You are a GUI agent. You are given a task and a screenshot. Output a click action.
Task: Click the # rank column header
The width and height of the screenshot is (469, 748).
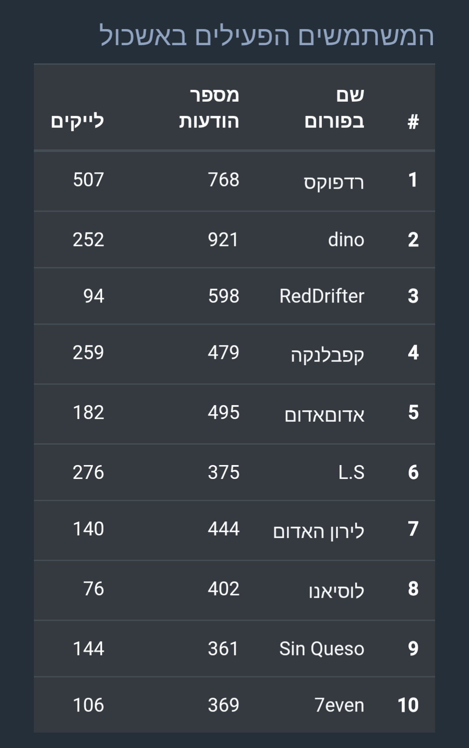[x=413, y=121]
